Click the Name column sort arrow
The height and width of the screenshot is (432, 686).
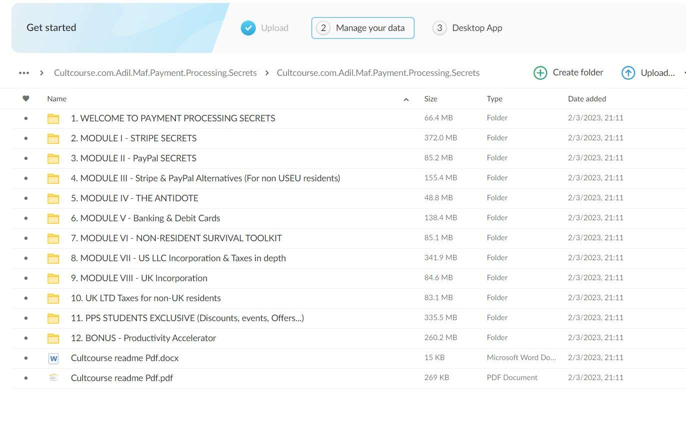click(x=406, y=99)
